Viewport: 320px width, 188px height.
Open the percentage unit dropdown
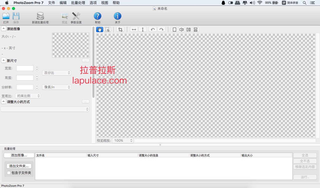[x=56, y=73]
